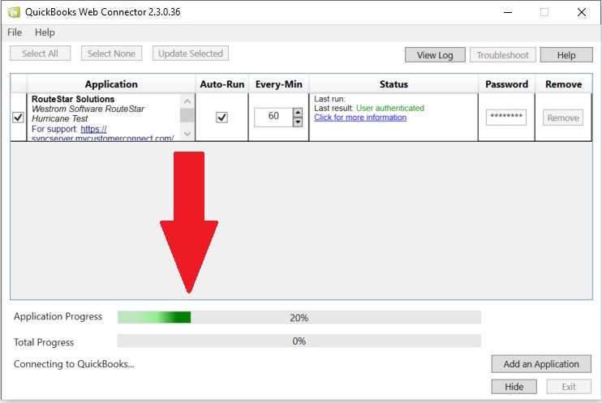Open the Click for more information link
602x403 pixels.
click(360, 118)
